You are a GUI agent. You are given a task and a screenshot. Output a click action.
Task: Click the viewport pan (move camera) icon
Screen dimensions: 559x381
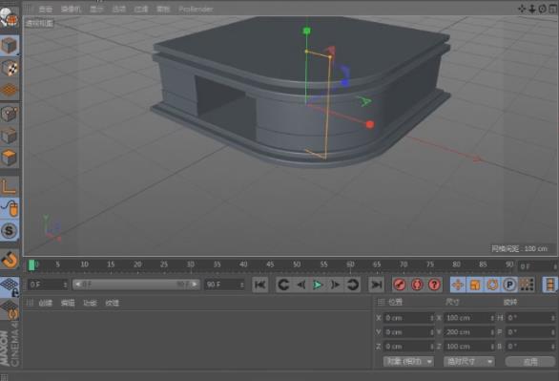coord(522,9)
